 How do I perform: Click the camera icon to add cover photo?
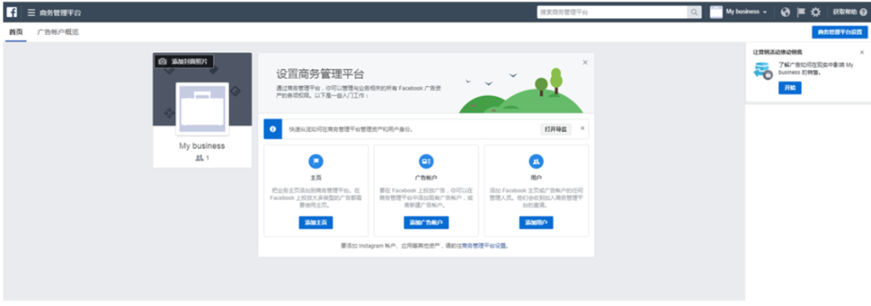click(x=162, y=61)
